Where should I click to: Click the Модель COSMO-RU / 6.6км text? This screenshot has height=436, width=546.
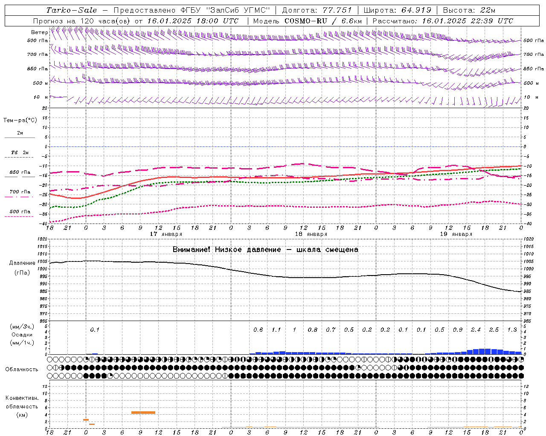pyautogui.click(x=308, y=21)
